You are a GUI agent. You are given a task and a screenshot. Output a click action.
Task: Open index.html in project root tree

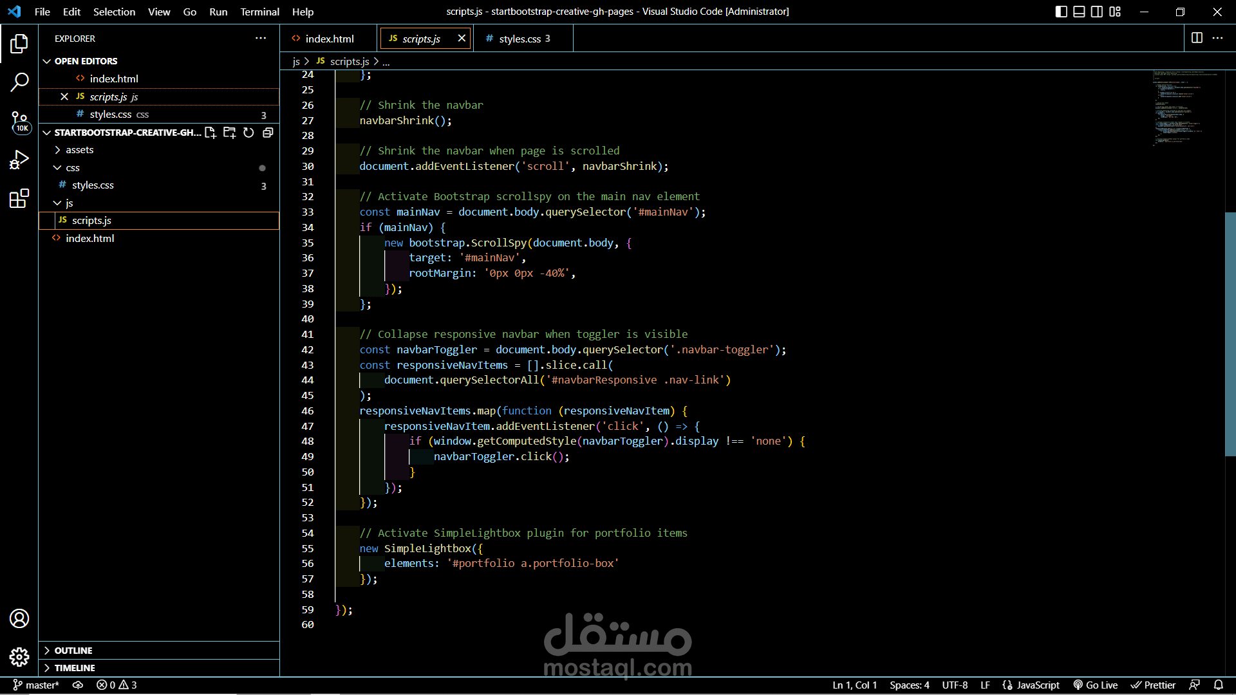159,239
